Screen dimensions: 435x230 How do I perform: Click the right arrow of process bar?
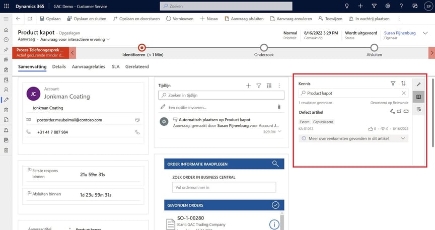click(x=431, y=52)
